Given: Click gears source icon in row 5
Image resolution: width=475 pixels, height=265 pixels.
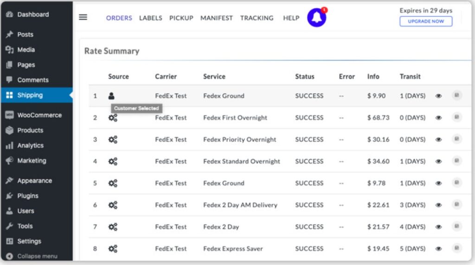Looking at the screenshot, I should pos(113,183).
